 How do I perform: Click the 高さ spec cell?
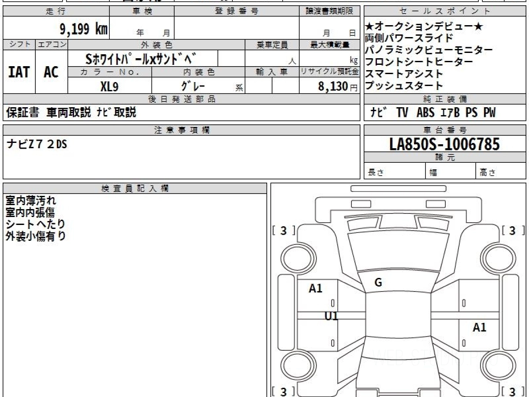click(x=501, y=171)
